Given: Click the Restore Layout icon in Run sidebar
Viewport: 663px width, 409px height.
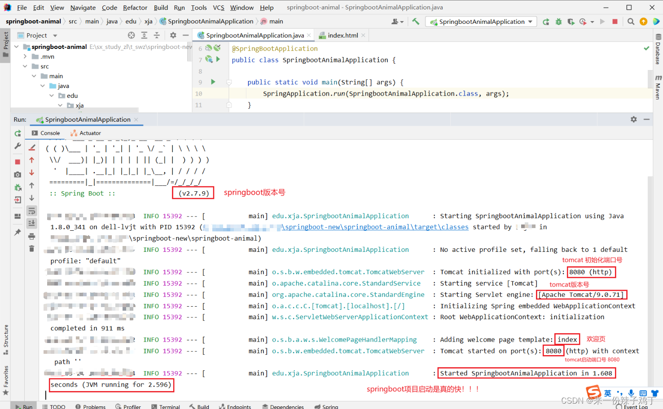Looking at the screenshot, I should (18, 216).
